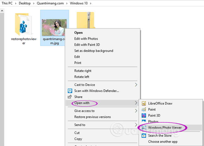This screenshot has height=146, width=204.
Task: Open chevron after This PC in breadcrumb
Action: point(16,3)
